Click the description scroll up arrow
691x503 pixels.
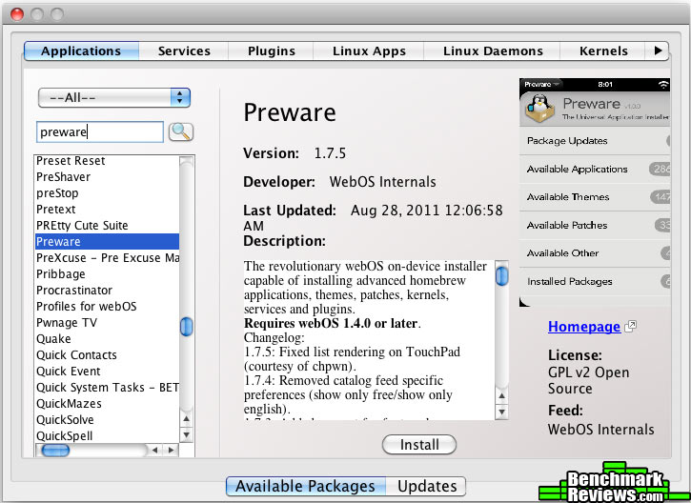502,395
